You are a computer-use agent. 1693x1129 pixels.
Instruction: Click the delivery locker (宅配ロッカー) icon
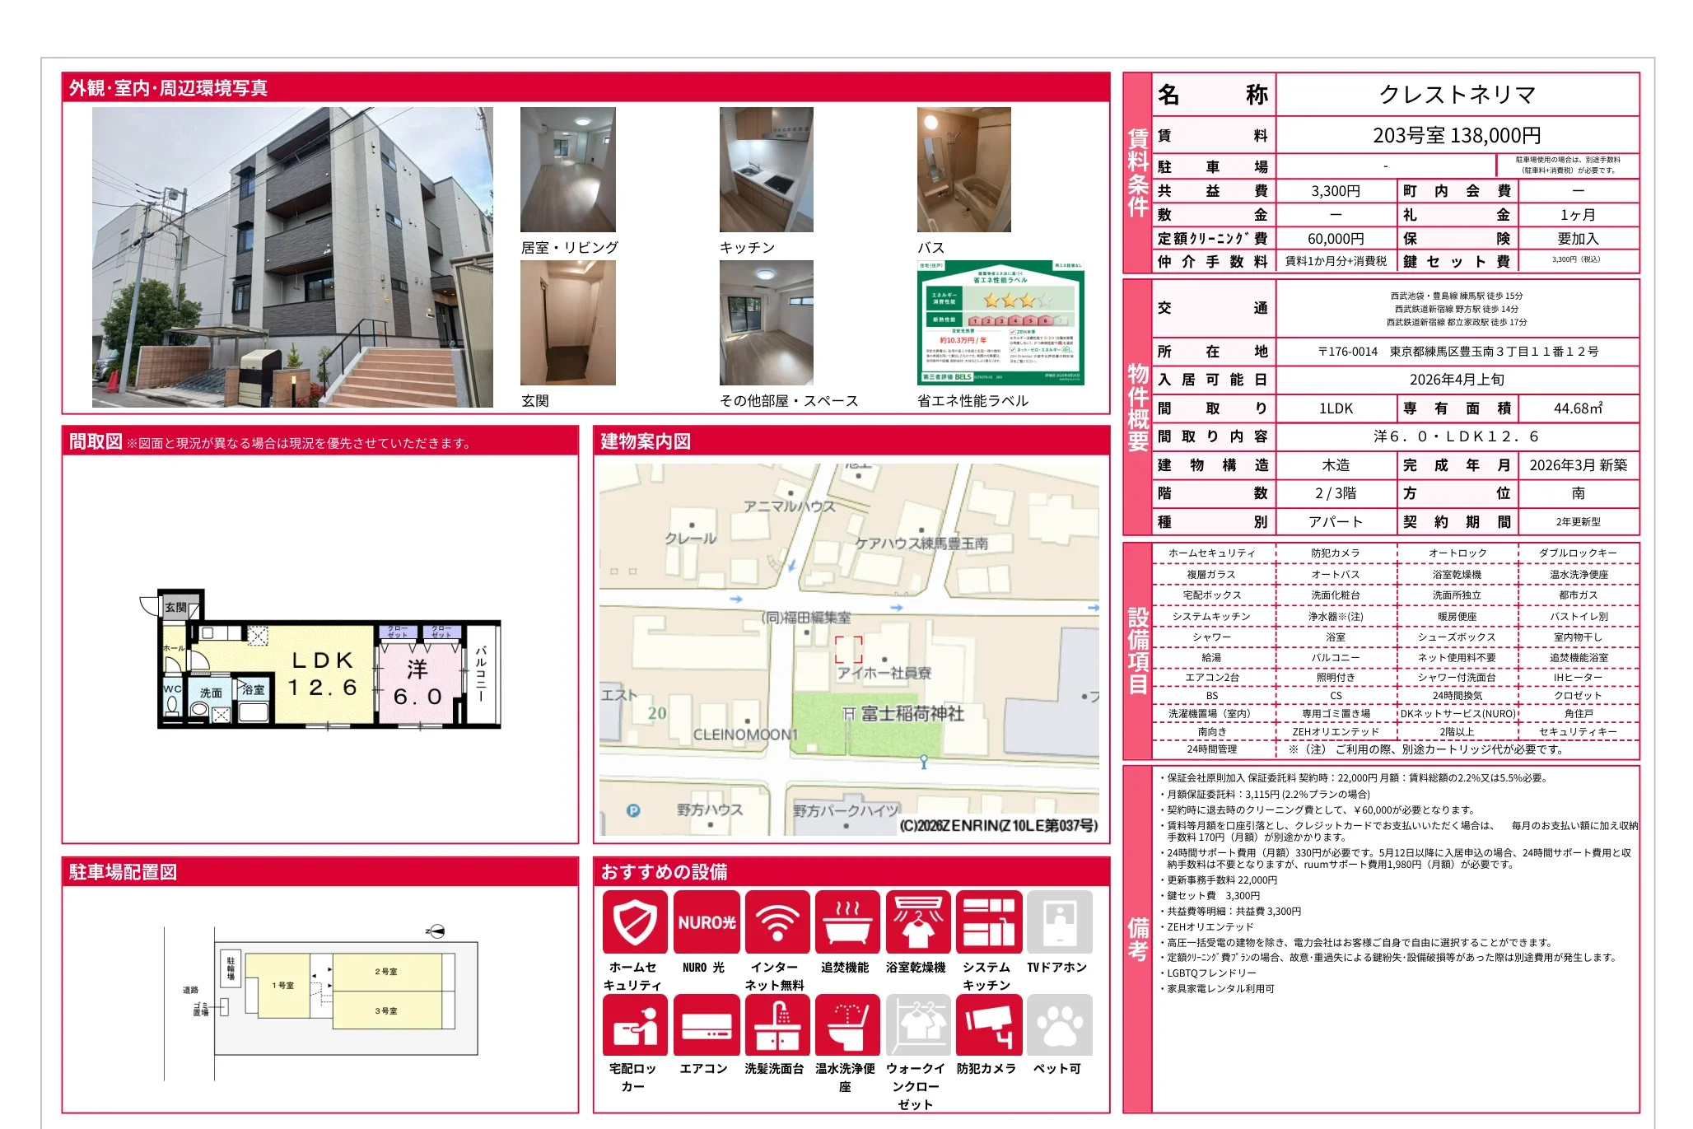coord(634,1024)
